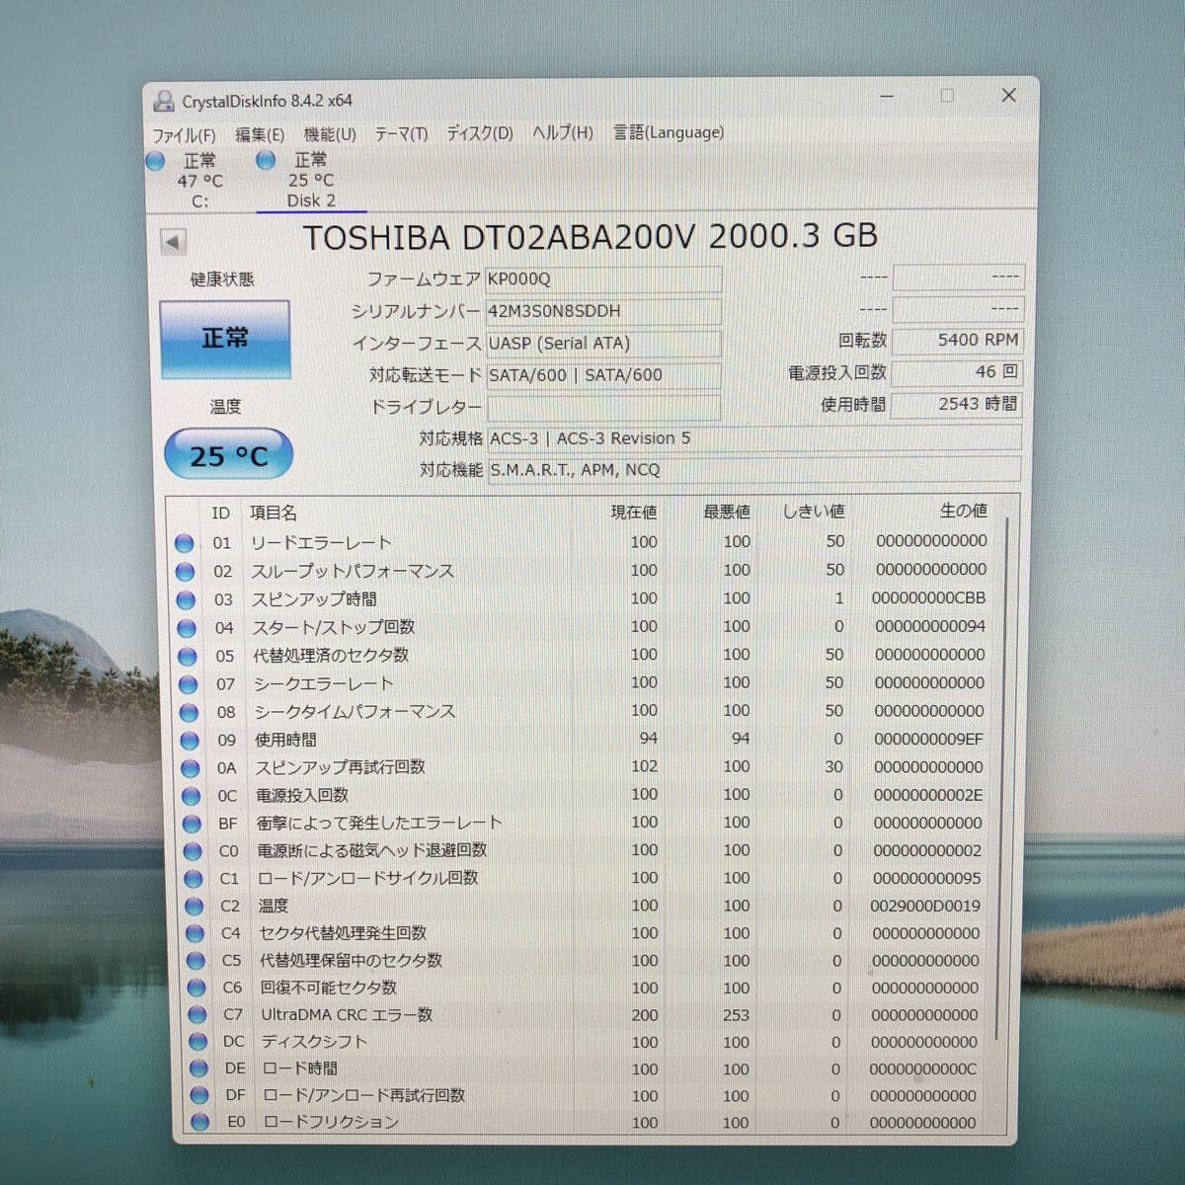1185x1185 pixels.
Task: Click the transfer mode field SATA/600
Action: click(603, 375)
